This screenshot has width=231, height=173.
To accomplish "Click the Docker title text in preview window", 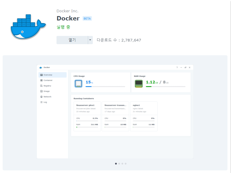I will [x=47, y=68].
